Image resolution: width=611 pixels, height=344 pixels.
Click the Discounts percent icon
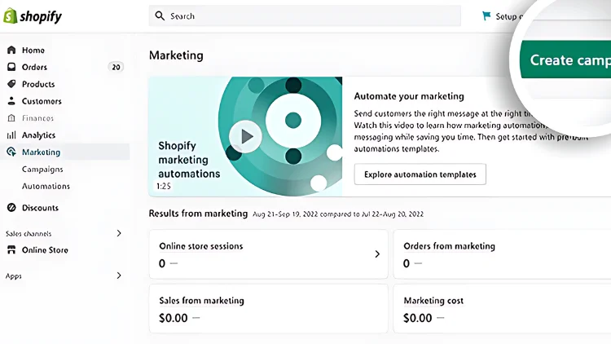pos(11,208)
